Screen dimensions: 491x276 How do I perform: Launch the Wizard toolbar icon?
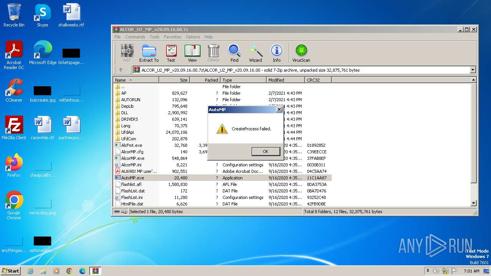[x=255, y=53]
